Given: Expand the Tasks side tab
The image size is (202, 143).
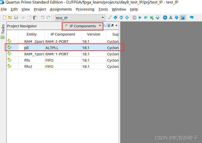Looking at the screenshot, I should click(x=3, y=31).
